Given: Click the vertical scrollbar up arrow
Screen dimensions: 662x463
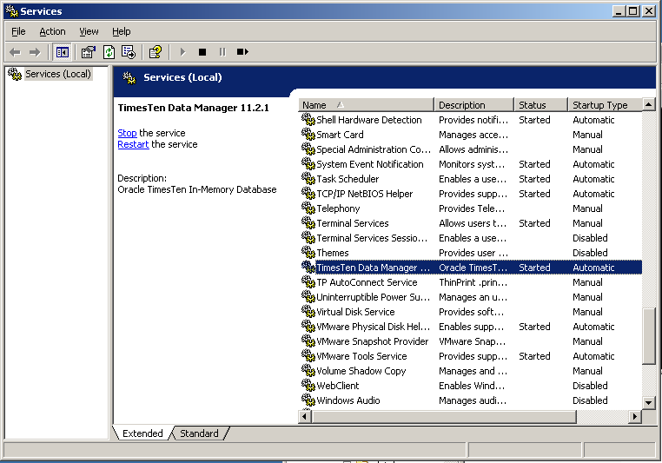Looking at the screenshot, I should pyautogui.click(x=648, y=104).
